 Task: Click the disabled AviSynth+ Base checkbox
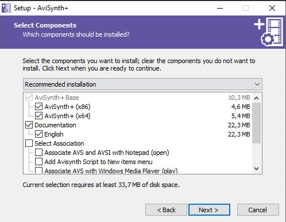(29, 98)
